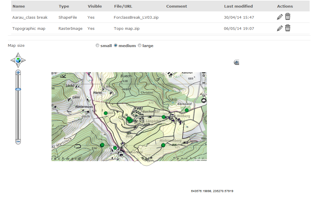Open the Topo map.zip file link
Image resolution: width=319 pixels, height=214 pixels.
click(126, 28)
